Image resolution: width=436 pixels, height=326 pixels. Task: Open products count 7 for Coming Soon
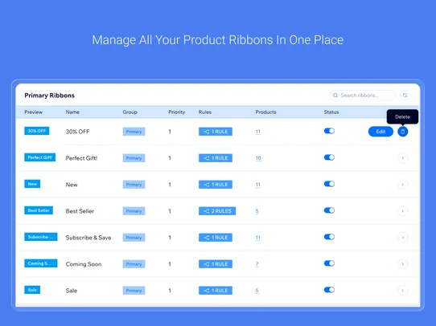257,264
